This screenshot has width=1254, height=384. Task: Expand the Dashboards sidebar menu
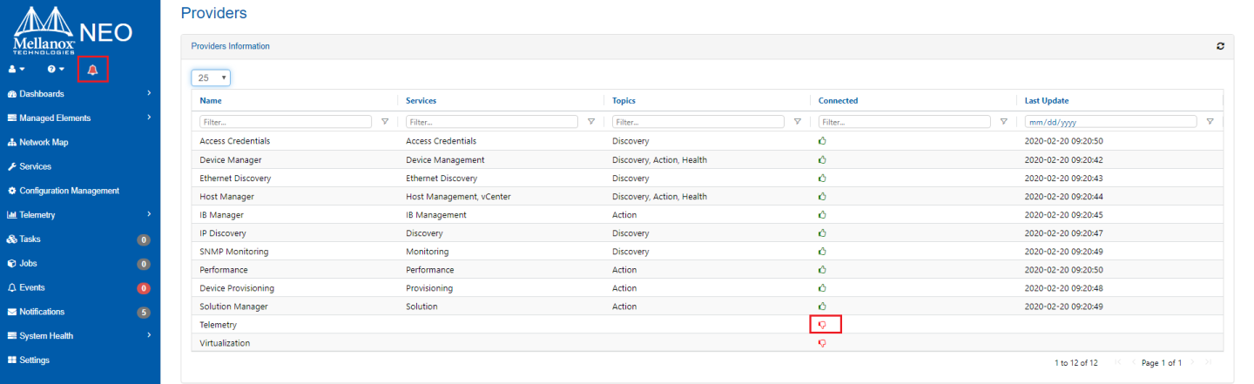(78, 94)
